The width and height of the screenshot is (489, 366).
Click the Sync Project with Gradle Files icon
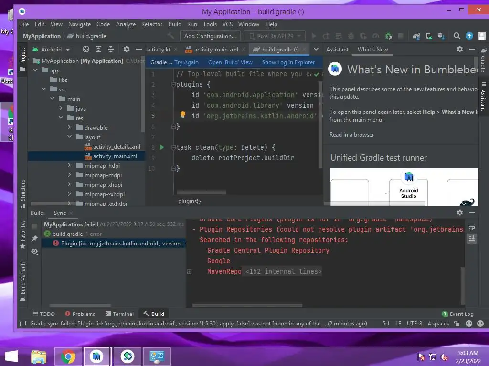point(416,36)
